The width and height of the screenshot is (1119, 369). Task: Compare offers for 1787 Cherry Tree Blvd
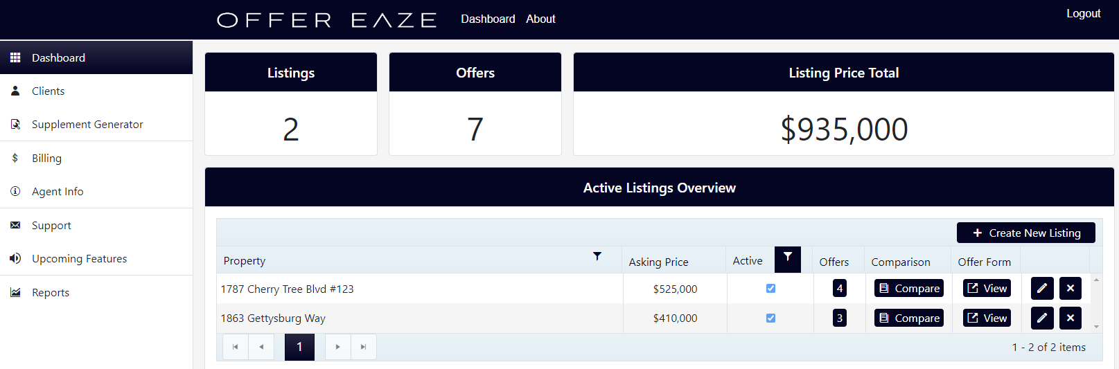tap(908, 289)
